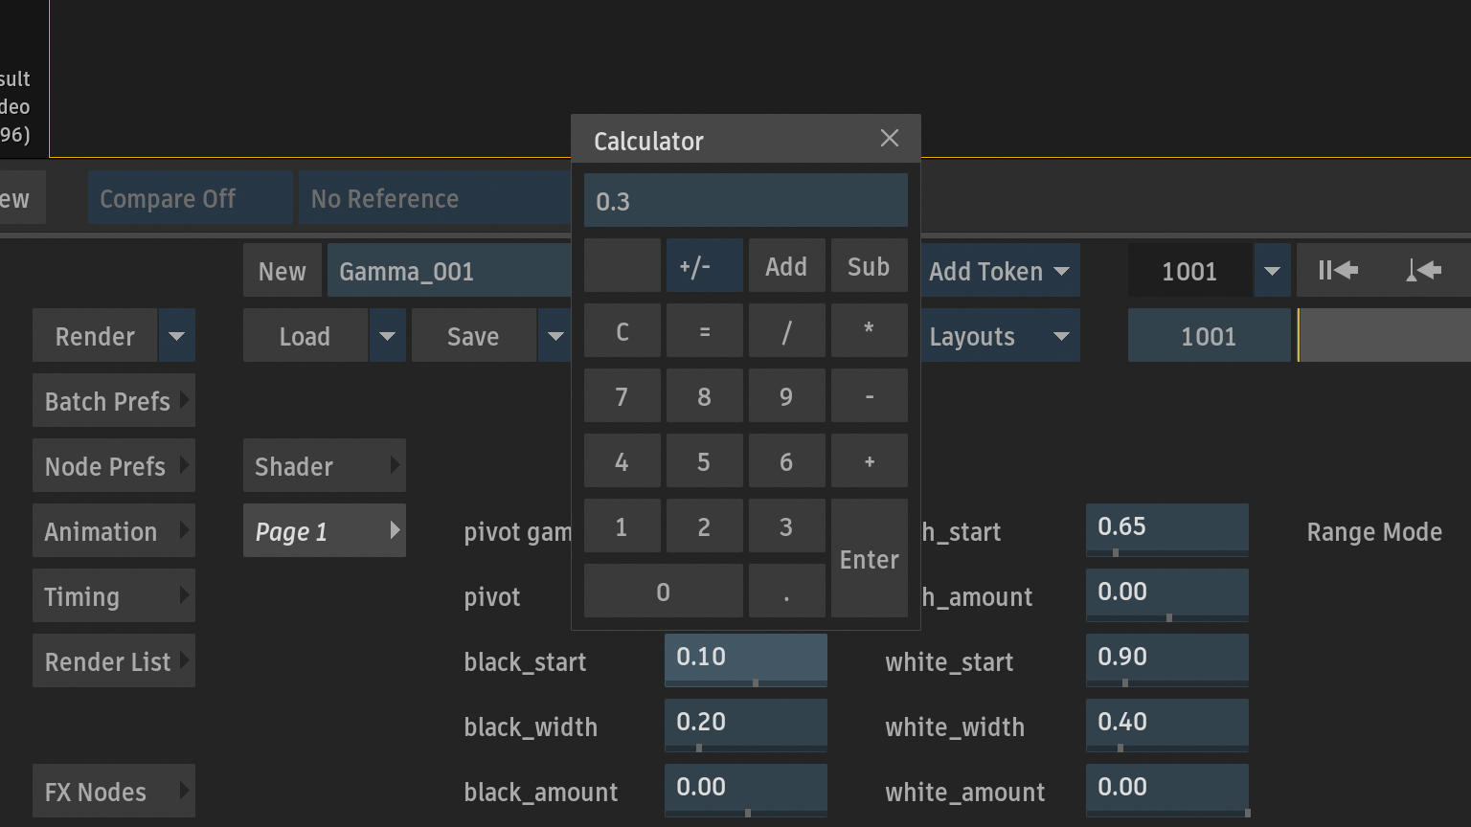Click the lower 1001 timeline start field
The image size is (1471, 827).
point(1210,336)
